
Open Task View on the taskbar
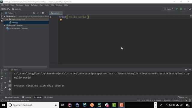point(62,105)
